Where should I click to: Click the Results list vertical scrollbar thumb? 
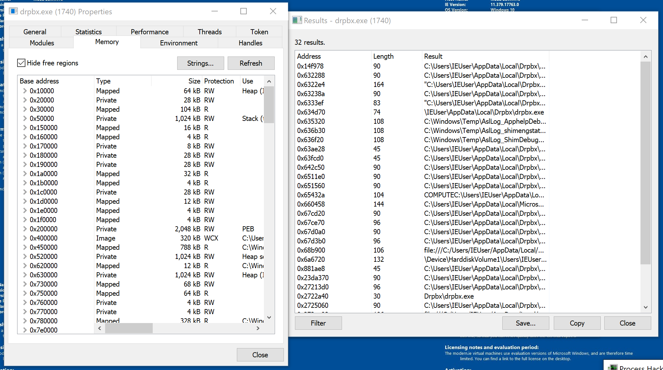coord(646,163)
